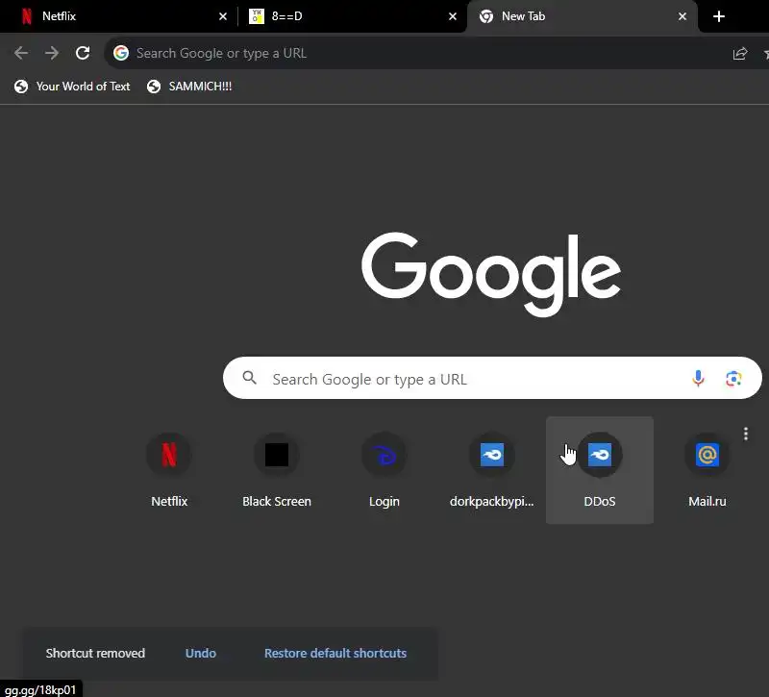Open the Black Screen shortcut
Screen dimensions: 769x697
pos(277,470)
